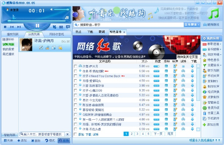Toggle the select-all checkbox next to 添加
The image size is (224, 145).
(x=75, y=134)
